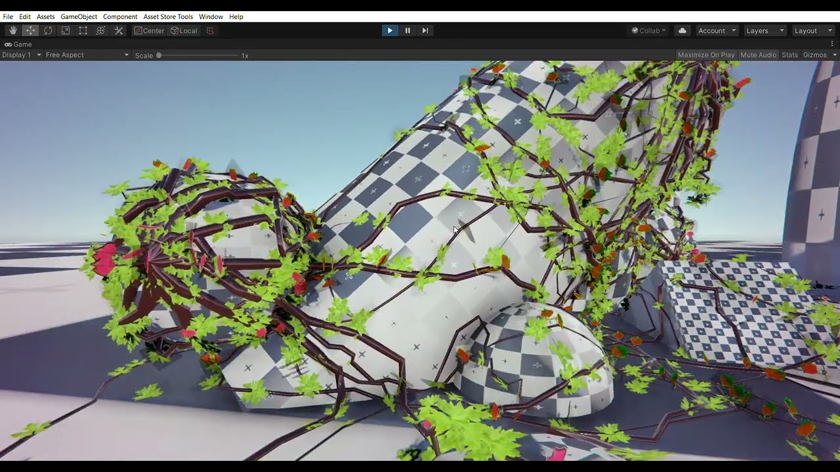Toggle Gizmos display
The width and height of the screenshot is (840, 472).
click(x=815, y=55)
